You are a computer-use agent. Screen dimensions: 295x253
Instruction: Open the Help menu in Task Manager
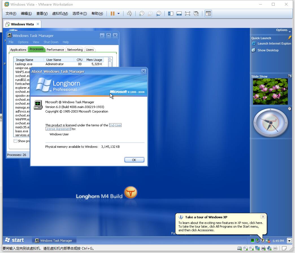pyautogui.click(x=66, y=42)
